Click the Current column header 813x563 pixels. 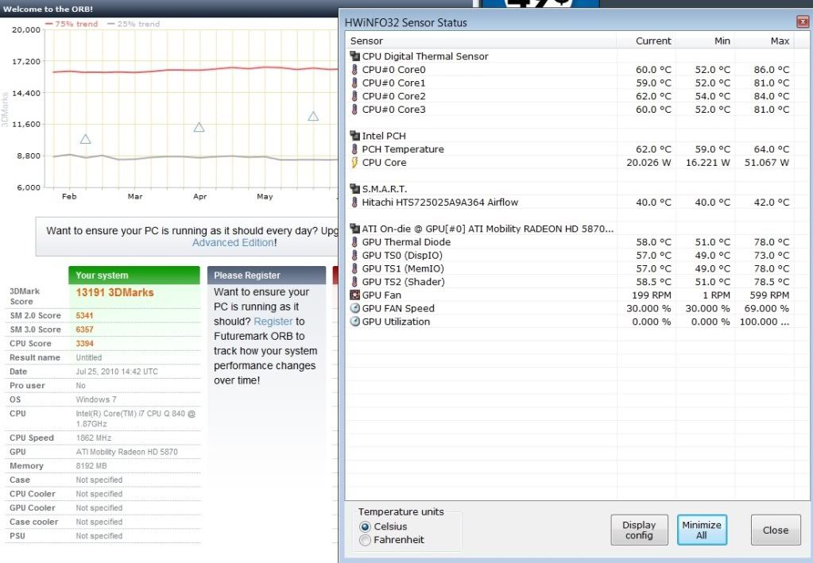(x=646, y=41)
